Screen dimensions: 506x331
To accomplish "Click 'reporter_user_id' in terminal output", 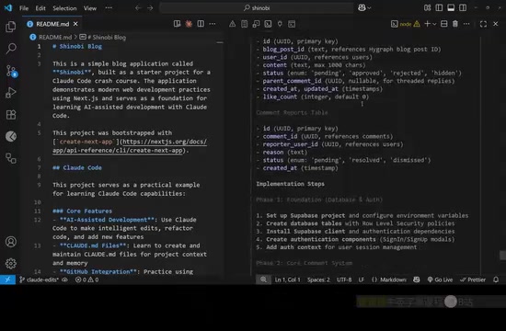I will (290, 144).
